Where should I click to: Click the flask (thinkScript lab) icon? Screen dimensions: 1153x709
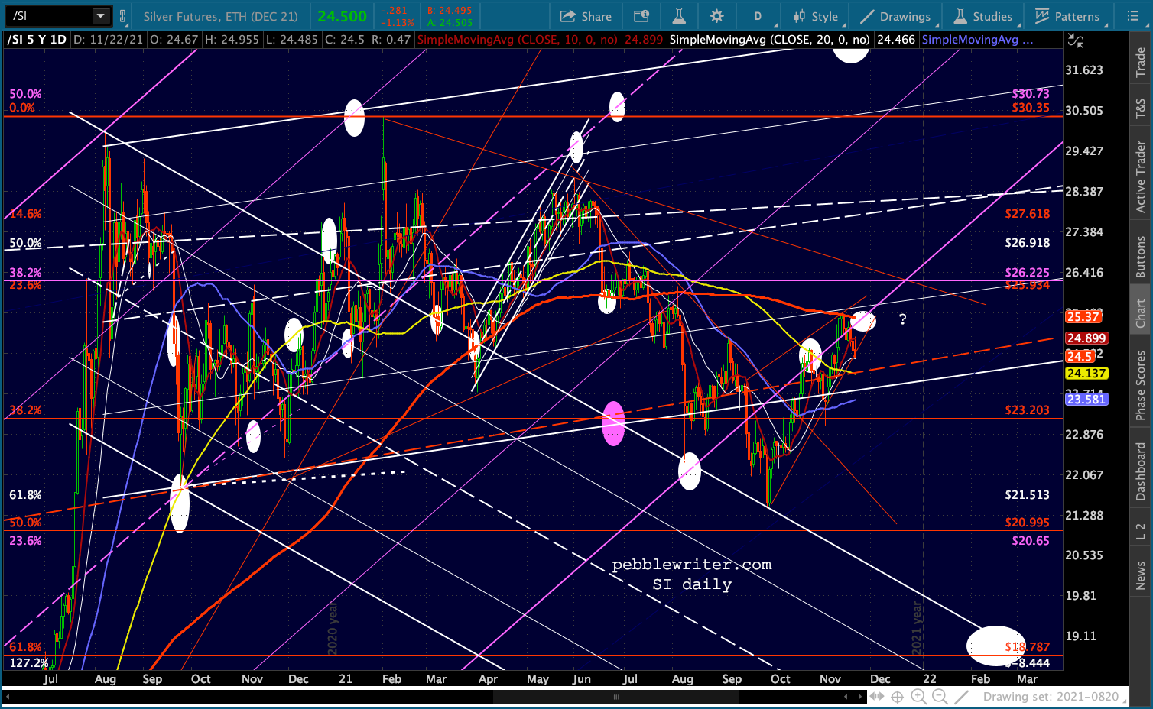(x=679, y=16)
